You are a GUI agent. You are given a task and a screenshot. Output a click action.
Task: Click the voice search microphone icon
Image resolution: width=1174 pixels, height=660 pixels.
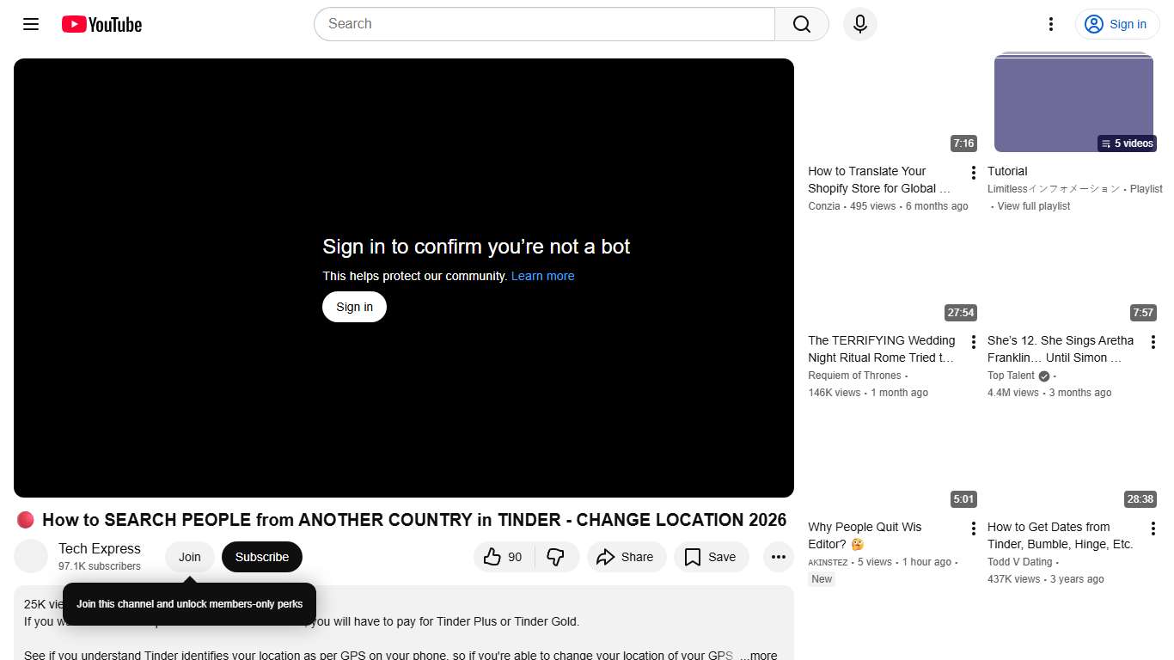click(859, 24)
